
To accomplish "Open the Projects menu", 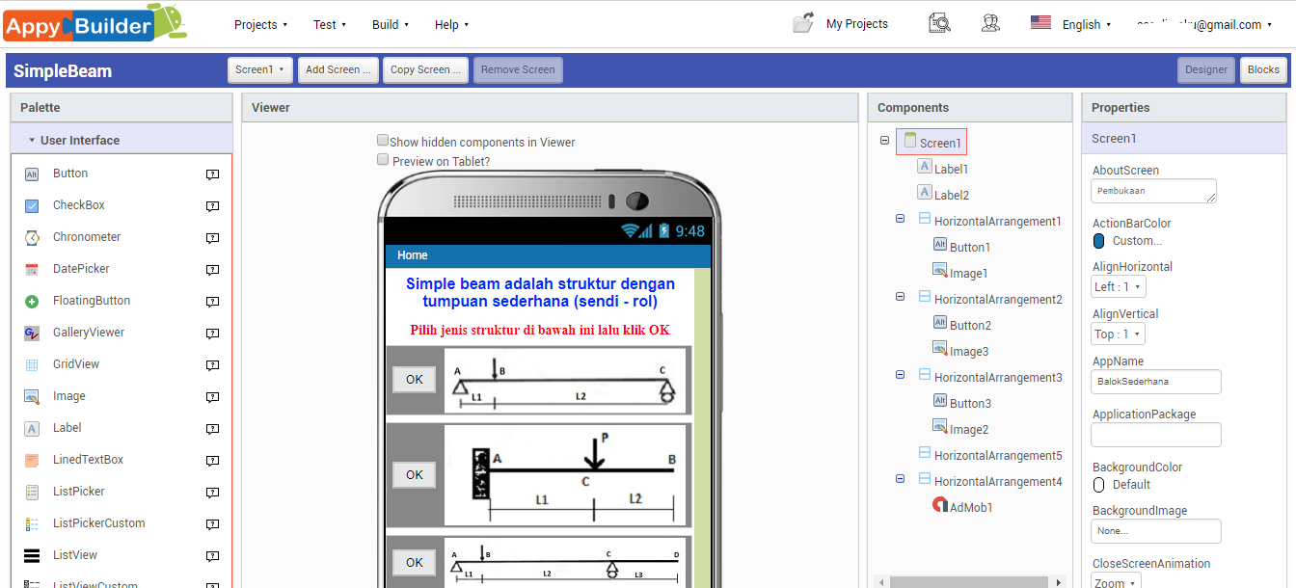I will (x=260, y=24).
